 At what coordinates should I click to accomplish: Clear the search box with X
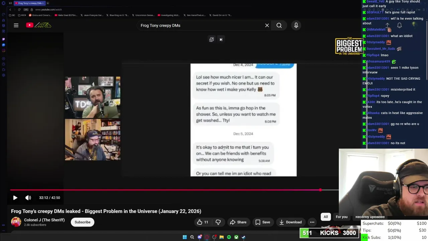(x=267, y=25)
